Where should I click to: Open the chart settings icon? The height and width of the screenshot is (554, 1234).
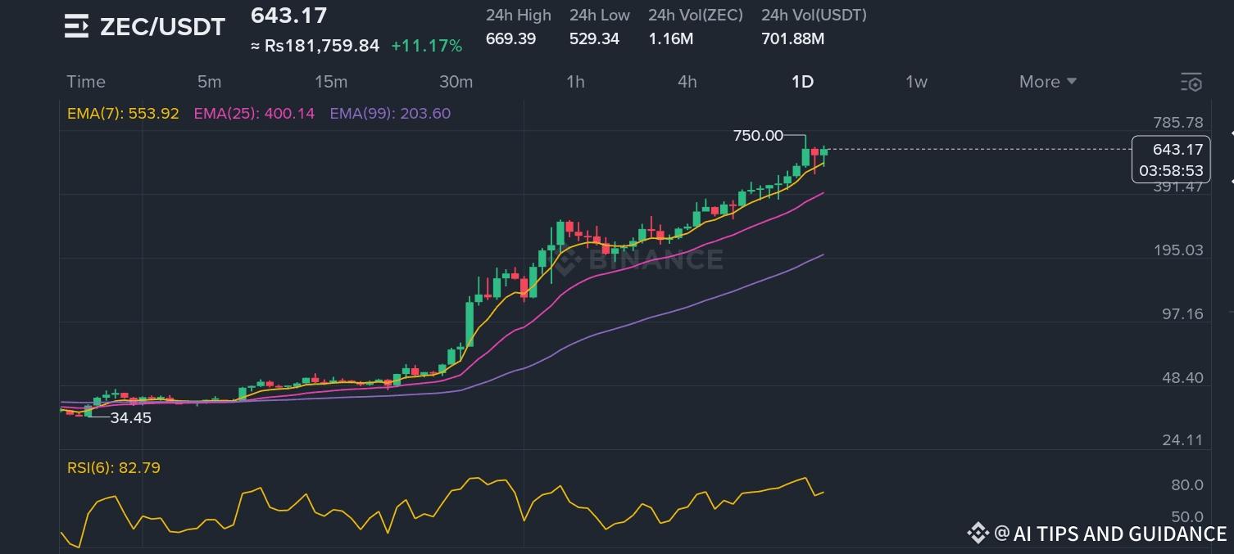coord(1191,82)
